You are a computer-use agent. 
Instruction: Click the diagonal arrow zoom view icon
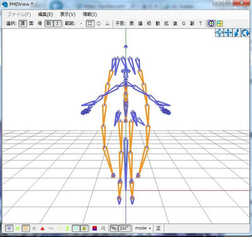(x=237, y=33)
